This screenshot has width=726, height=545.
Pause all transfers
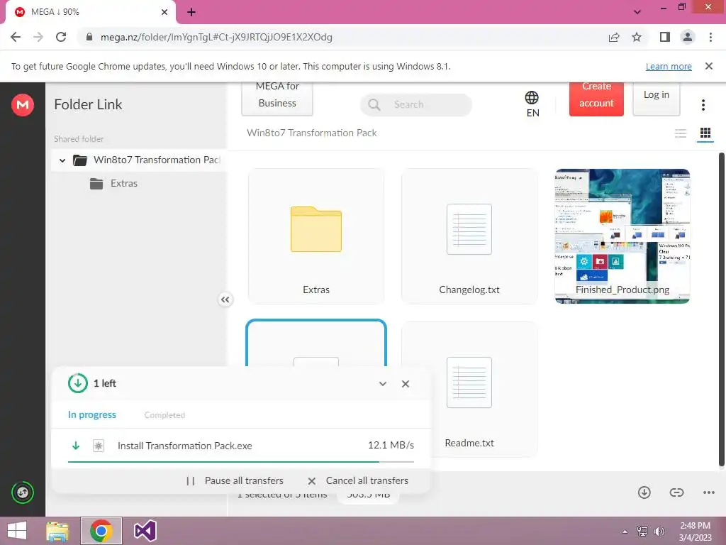coord(235,480)
